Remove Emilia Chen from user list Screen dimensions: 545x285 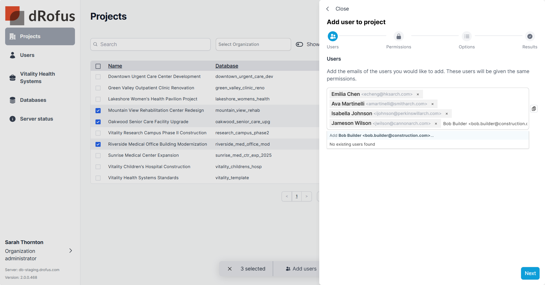pos(418,94)
